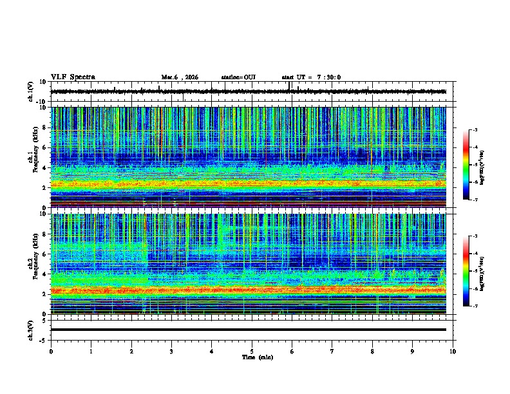The height and width of the screenshot is (394, 510).
Task: Click the ch.1 "Frequency (kHz)" axis label
Action: (35, 149)
